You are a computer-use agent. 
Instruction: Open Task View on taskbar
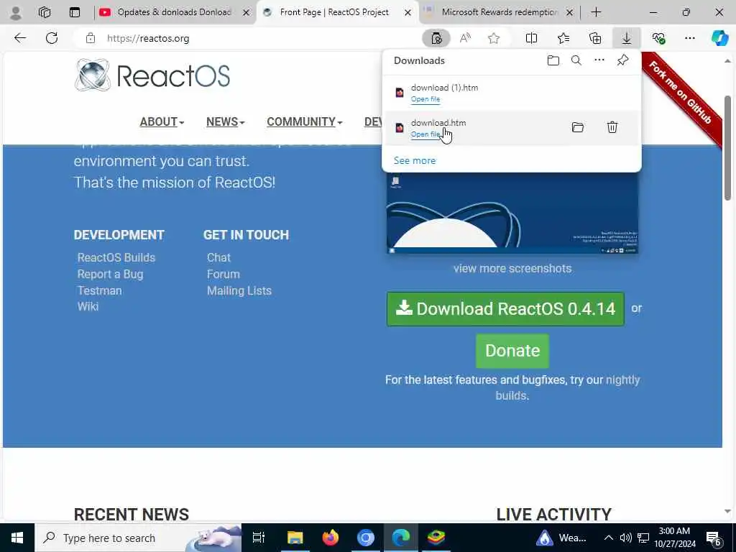(259, 538)
